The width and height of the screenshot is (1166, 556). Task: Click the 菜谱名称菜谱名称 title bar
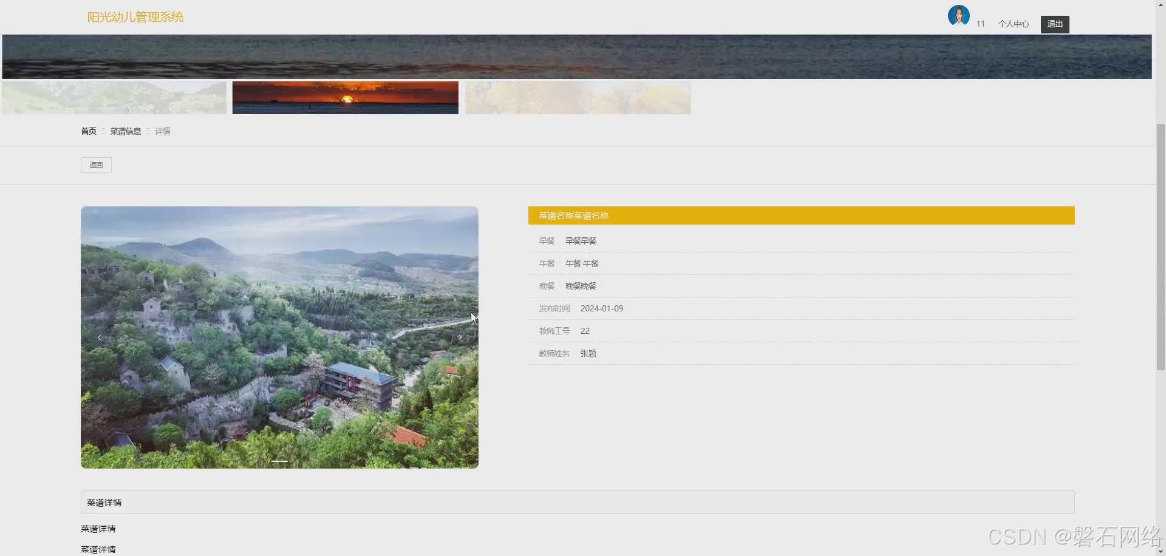[802, 215]
